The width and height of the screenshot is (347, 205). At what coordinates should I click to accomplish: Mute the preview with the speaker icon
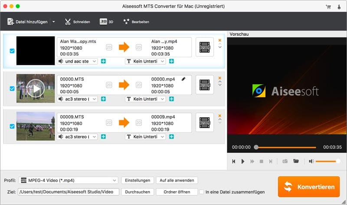(x=311, y=161)
